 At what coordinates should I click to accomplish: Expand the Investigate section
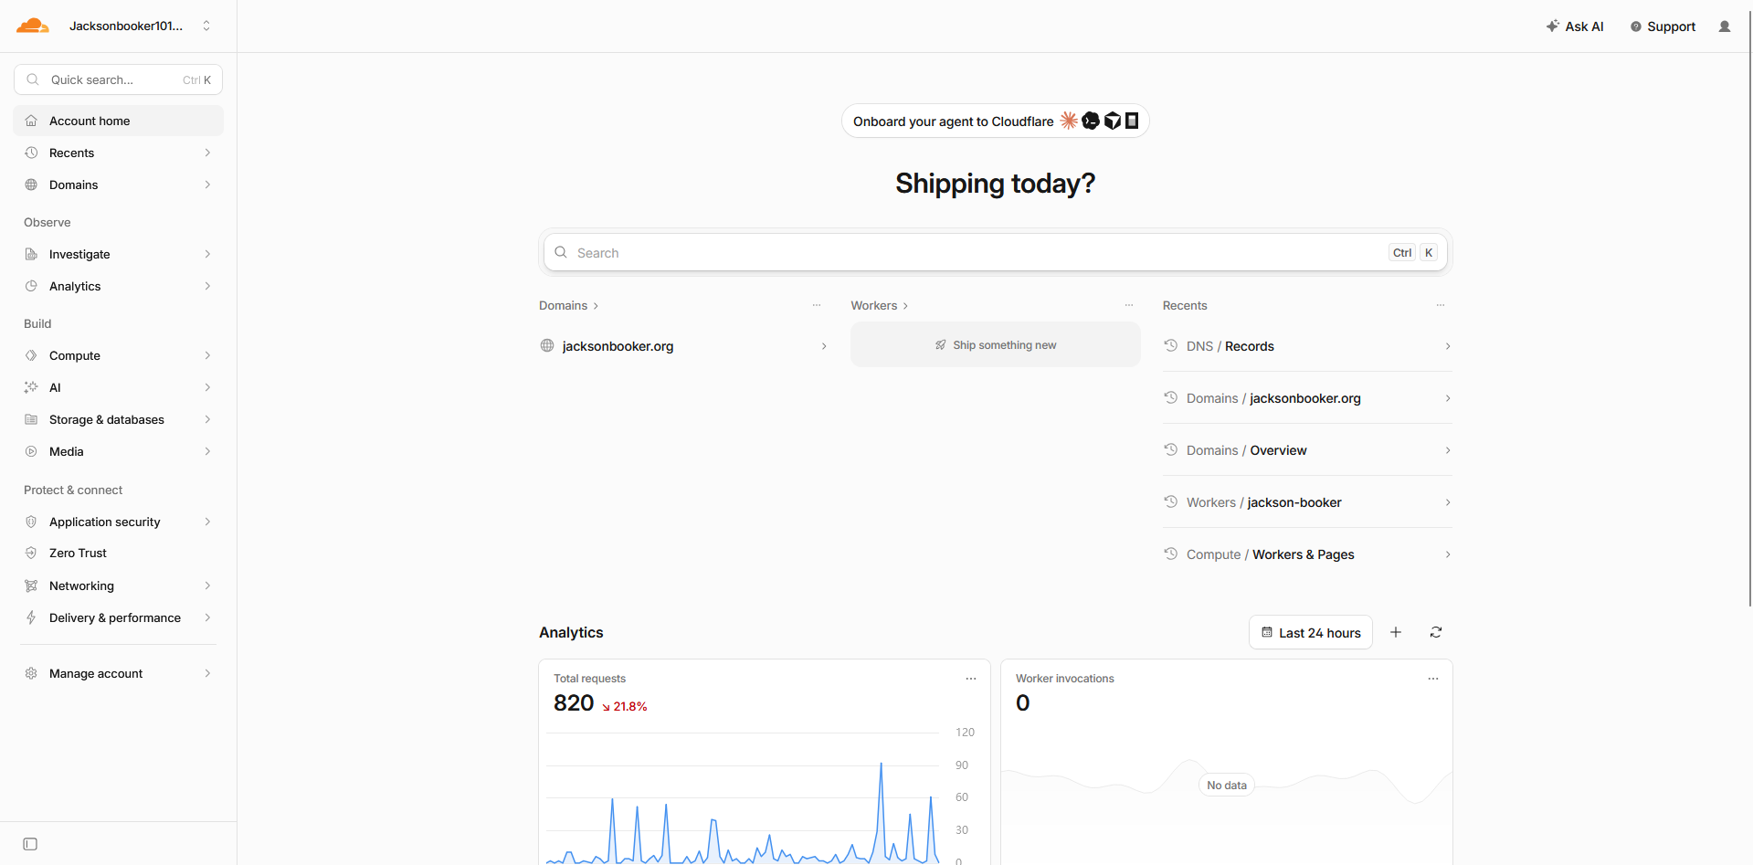pyautogui.click(x=119, y=254)
